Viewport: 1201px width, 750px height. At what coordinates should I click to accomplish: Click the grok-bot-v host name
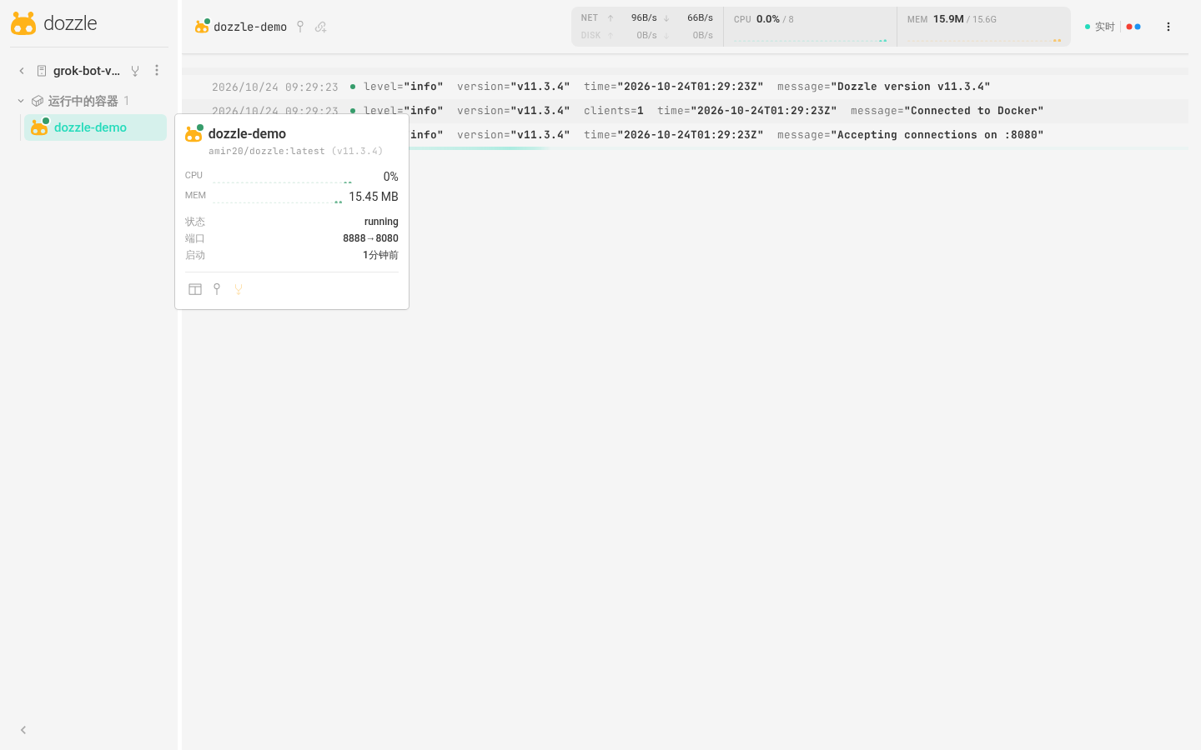coord(87,71)
